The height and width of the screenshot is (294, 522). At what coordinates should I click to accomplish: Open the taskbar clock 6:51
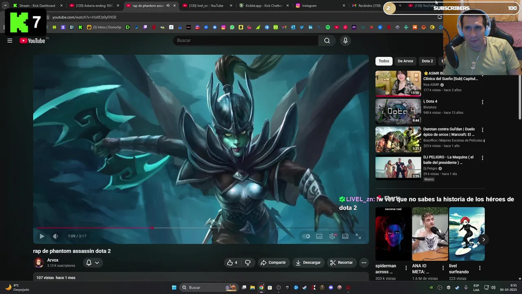509,287
